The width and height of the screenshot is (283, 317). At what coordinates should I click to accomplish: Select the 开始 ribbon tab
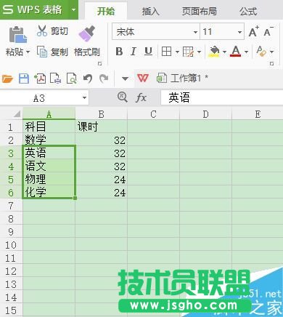click(106, 11)
